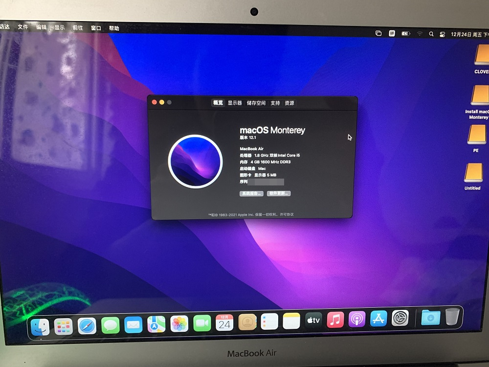Open Notes app in the Dock
489x367 pixels.
pos(291,321)
